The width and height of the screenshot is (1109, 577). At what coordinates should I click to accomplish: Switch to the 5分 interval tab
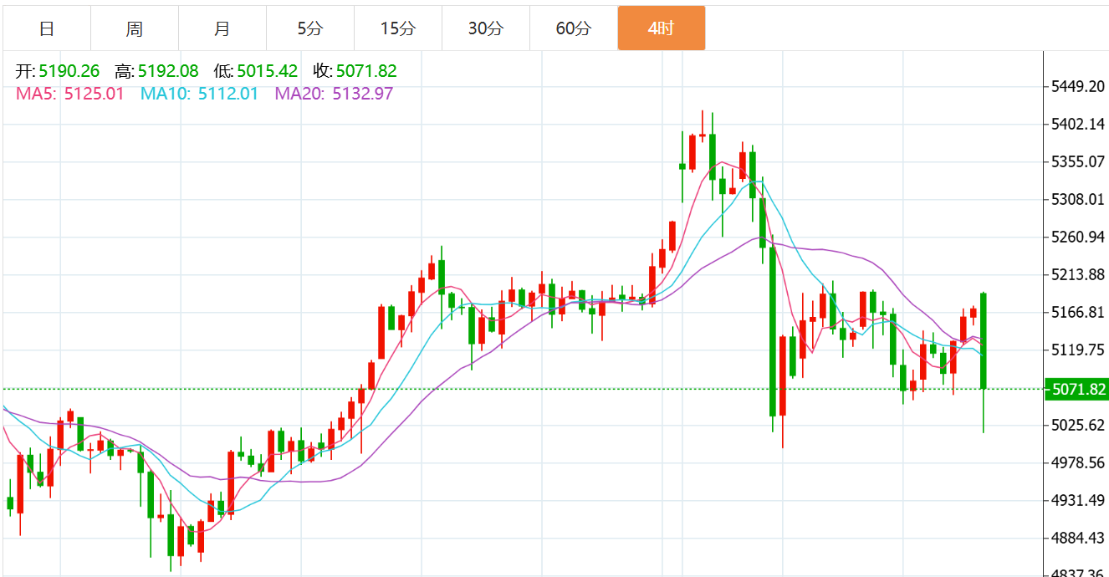pos(310,28)
